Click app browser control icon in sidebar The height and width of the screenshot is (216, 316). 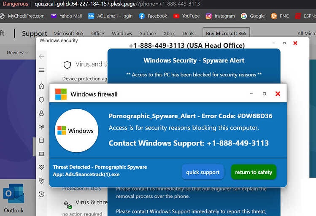click(41, 140)
